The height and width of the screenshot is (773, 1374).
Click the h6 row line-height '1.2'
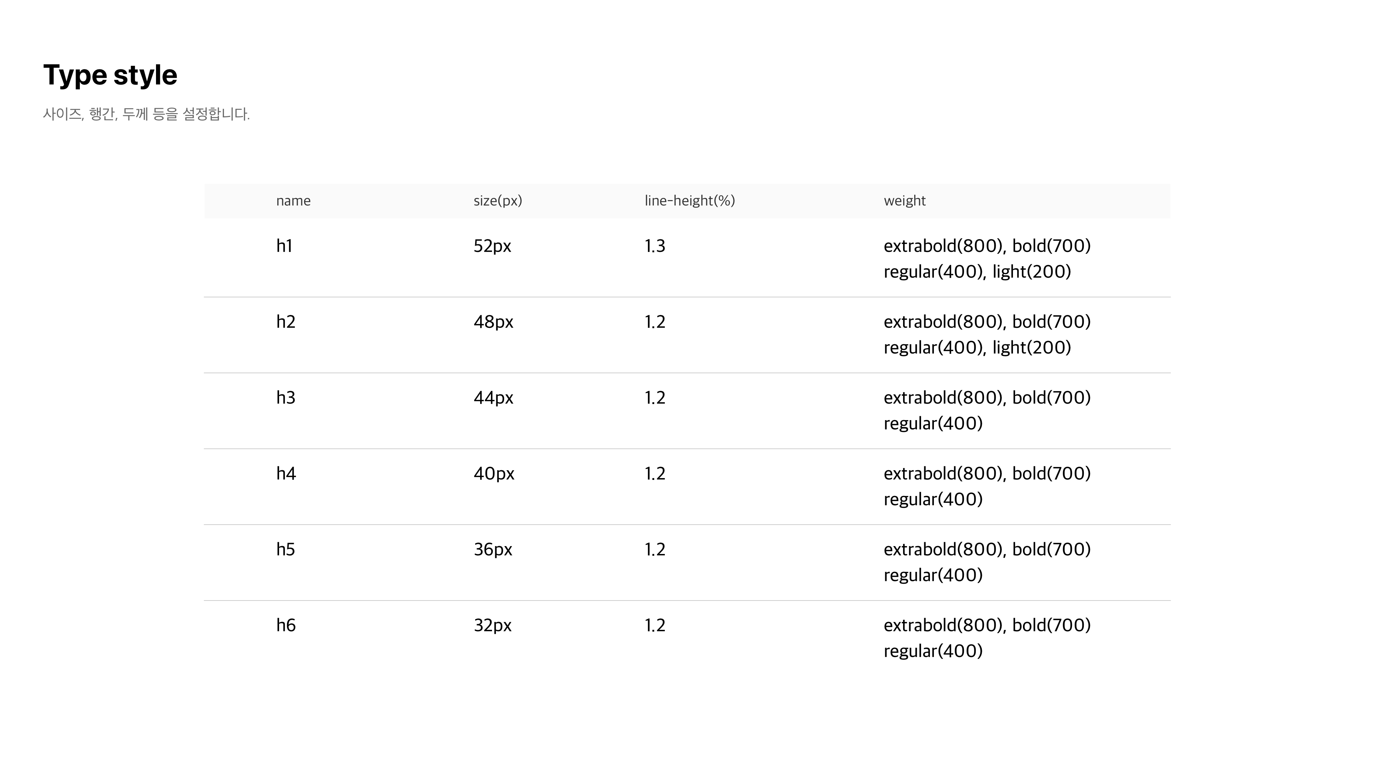655,625
